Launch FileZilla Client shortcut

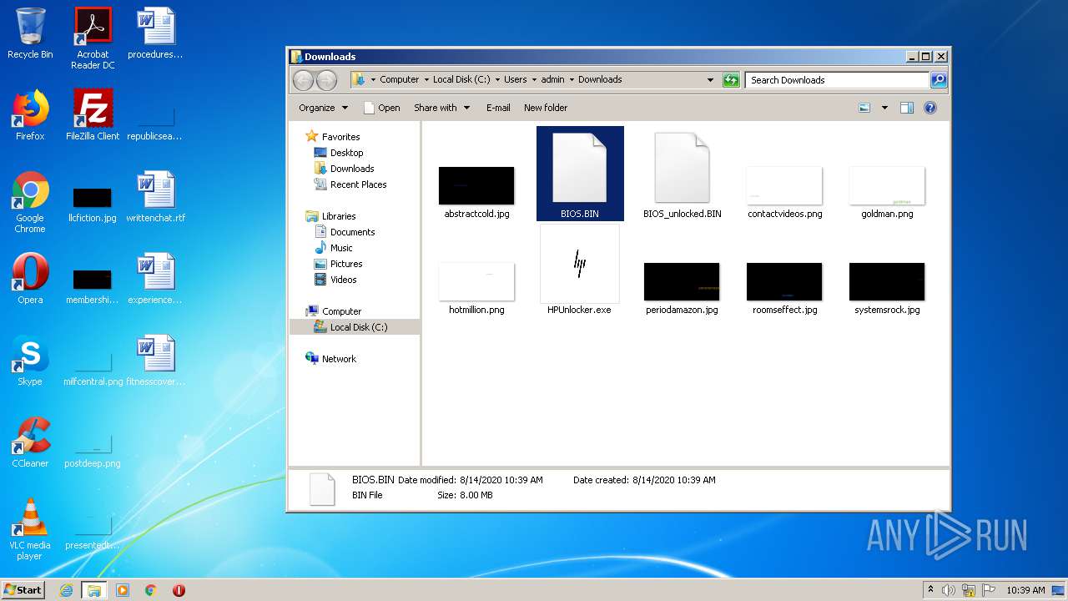tap(93, 115)
